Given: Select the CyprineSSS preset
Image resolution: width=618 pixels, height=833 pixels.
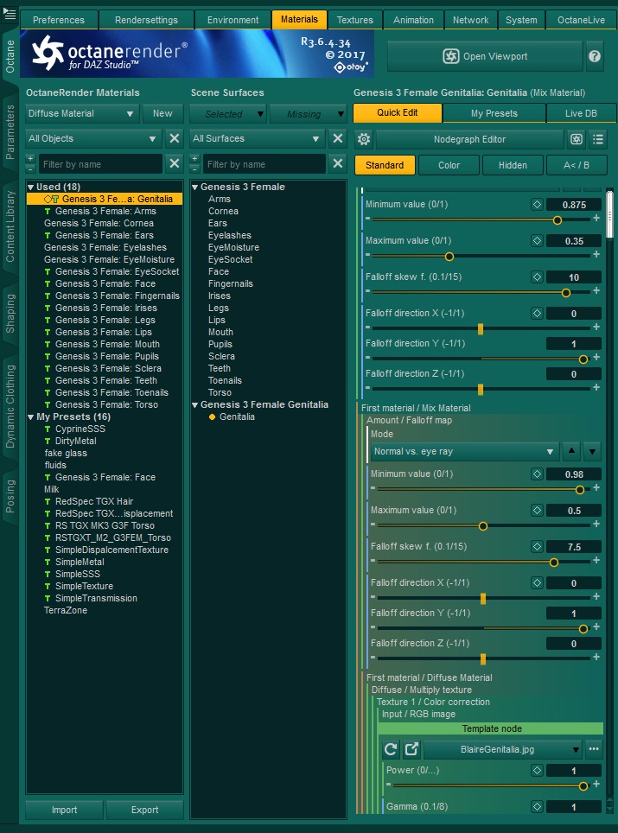Looking at the screenshot, I should pos(80,429).
